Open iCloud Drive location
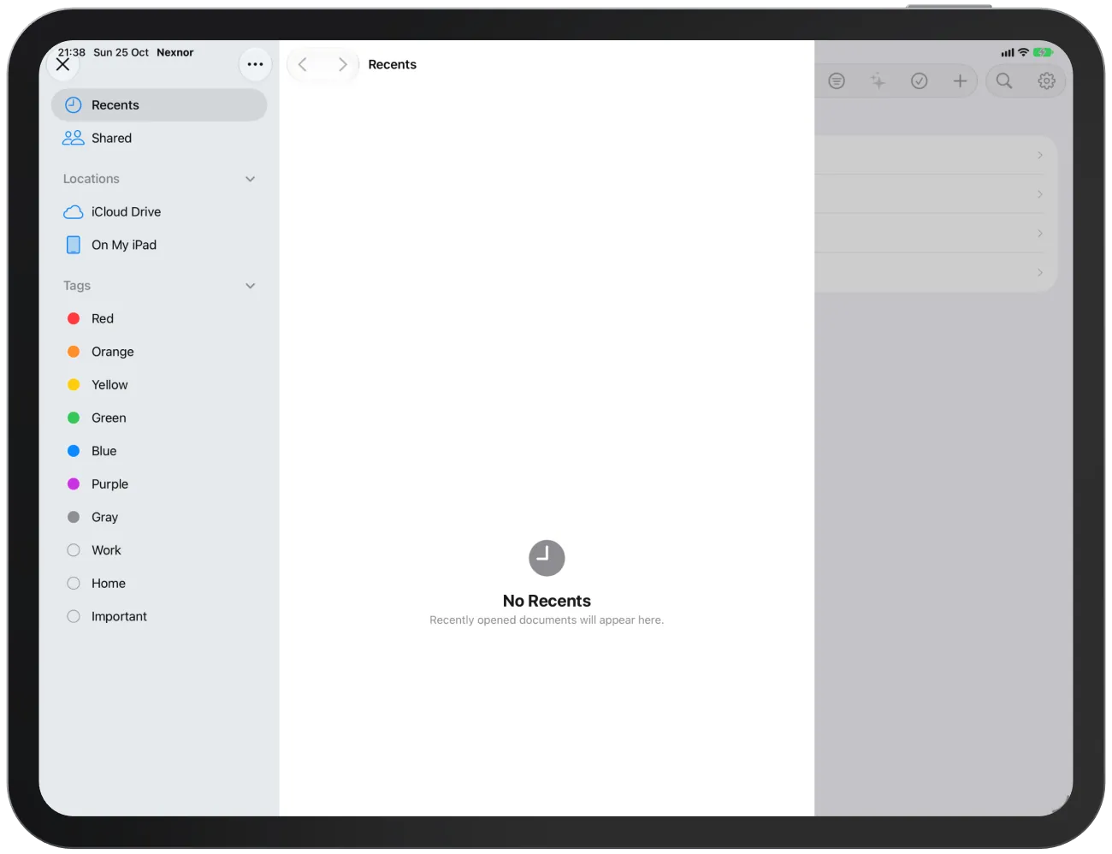Screen dimensions: 1112x854 point(159,212)
